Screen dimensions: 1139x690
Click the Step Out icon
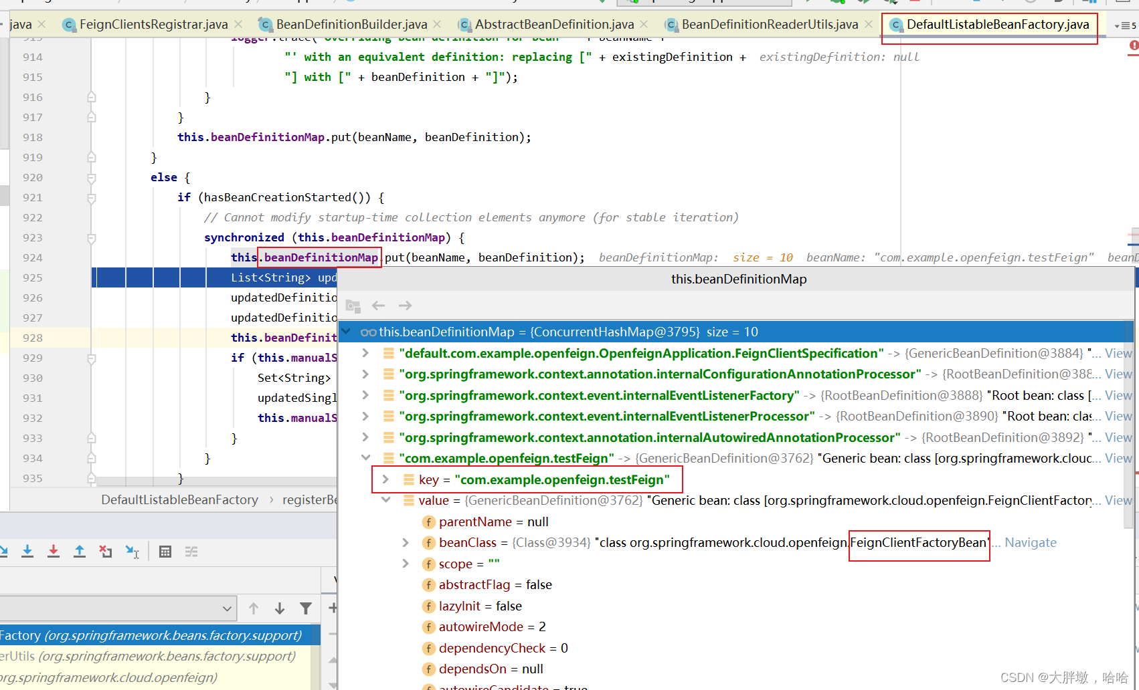[x=80, y=551]
